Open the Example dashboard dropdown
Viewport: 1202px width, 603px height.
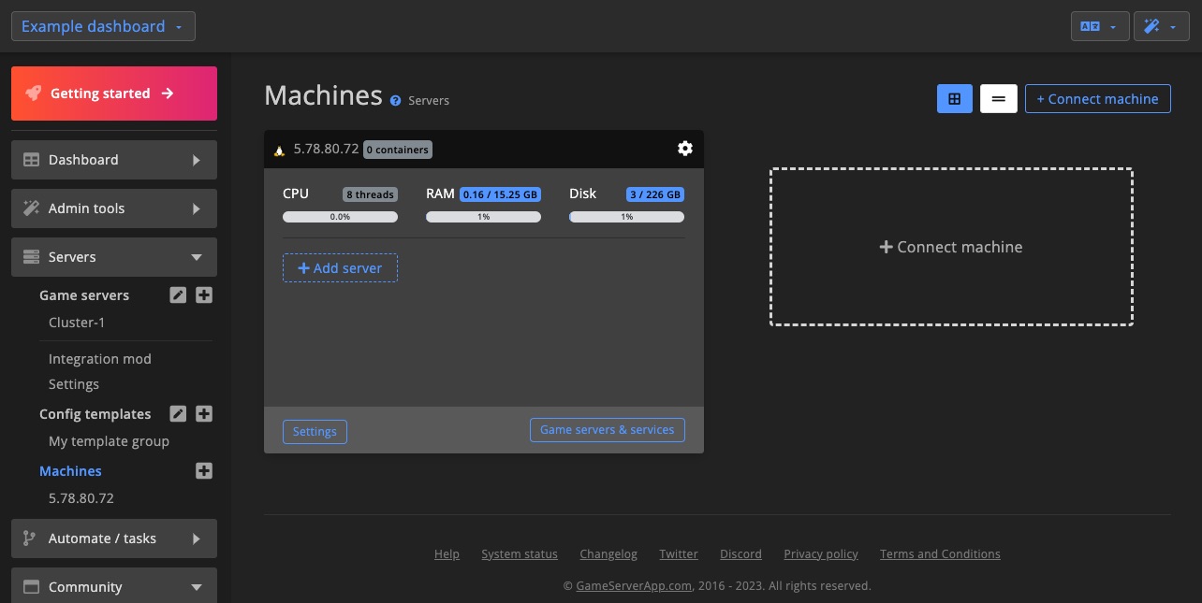(x=103, y=25)
